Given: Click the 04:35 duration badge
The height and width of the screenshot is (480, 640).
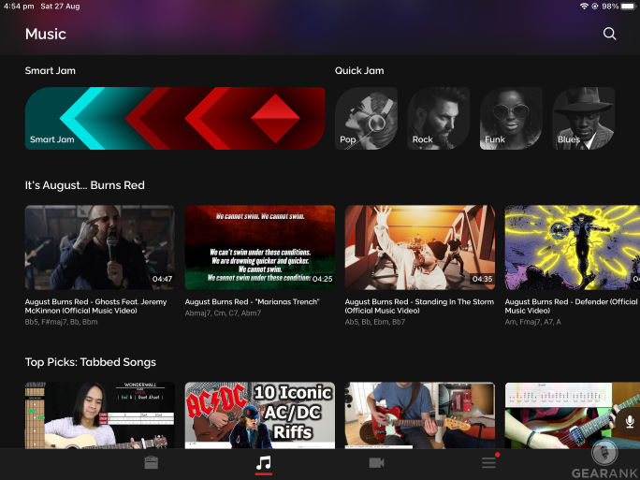Looking at the screenshot, I should pyautogui.click(x=482, y=279).
